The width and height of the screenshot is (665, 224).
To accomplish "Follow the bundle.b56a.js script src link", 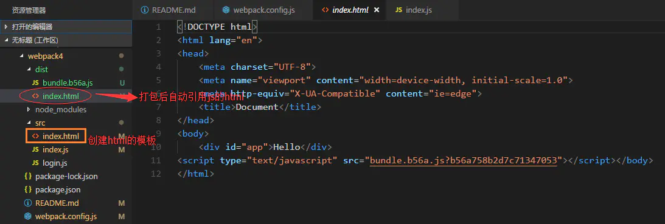I will click(463, 160).
